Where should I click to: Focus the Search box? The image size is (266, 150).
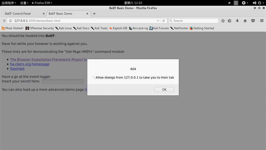(193, 21)
